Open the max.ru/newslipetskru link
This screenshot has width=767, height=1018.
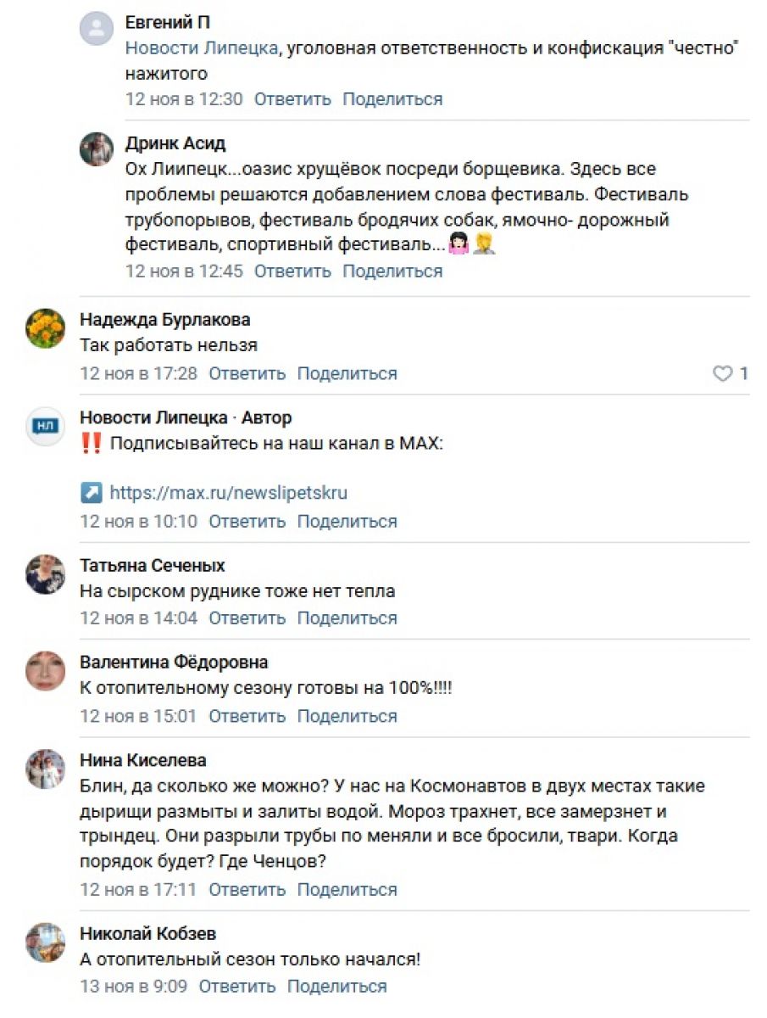point(228,493)
